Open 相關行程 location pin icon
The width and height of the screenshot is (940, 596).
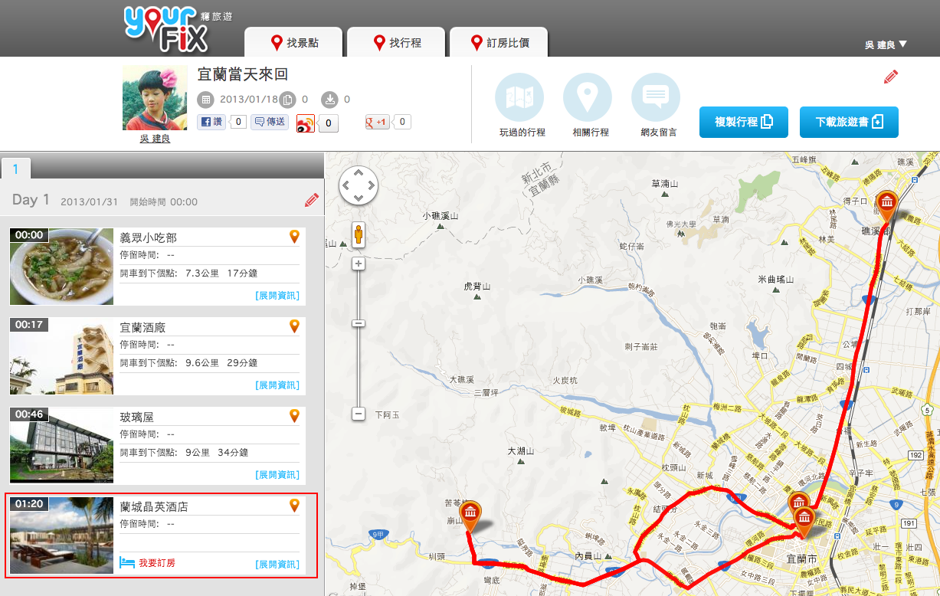click(588, 97)
